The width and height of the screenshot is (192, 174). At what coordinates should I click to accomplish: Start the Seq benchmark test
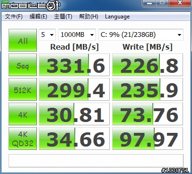click(23, 65)
